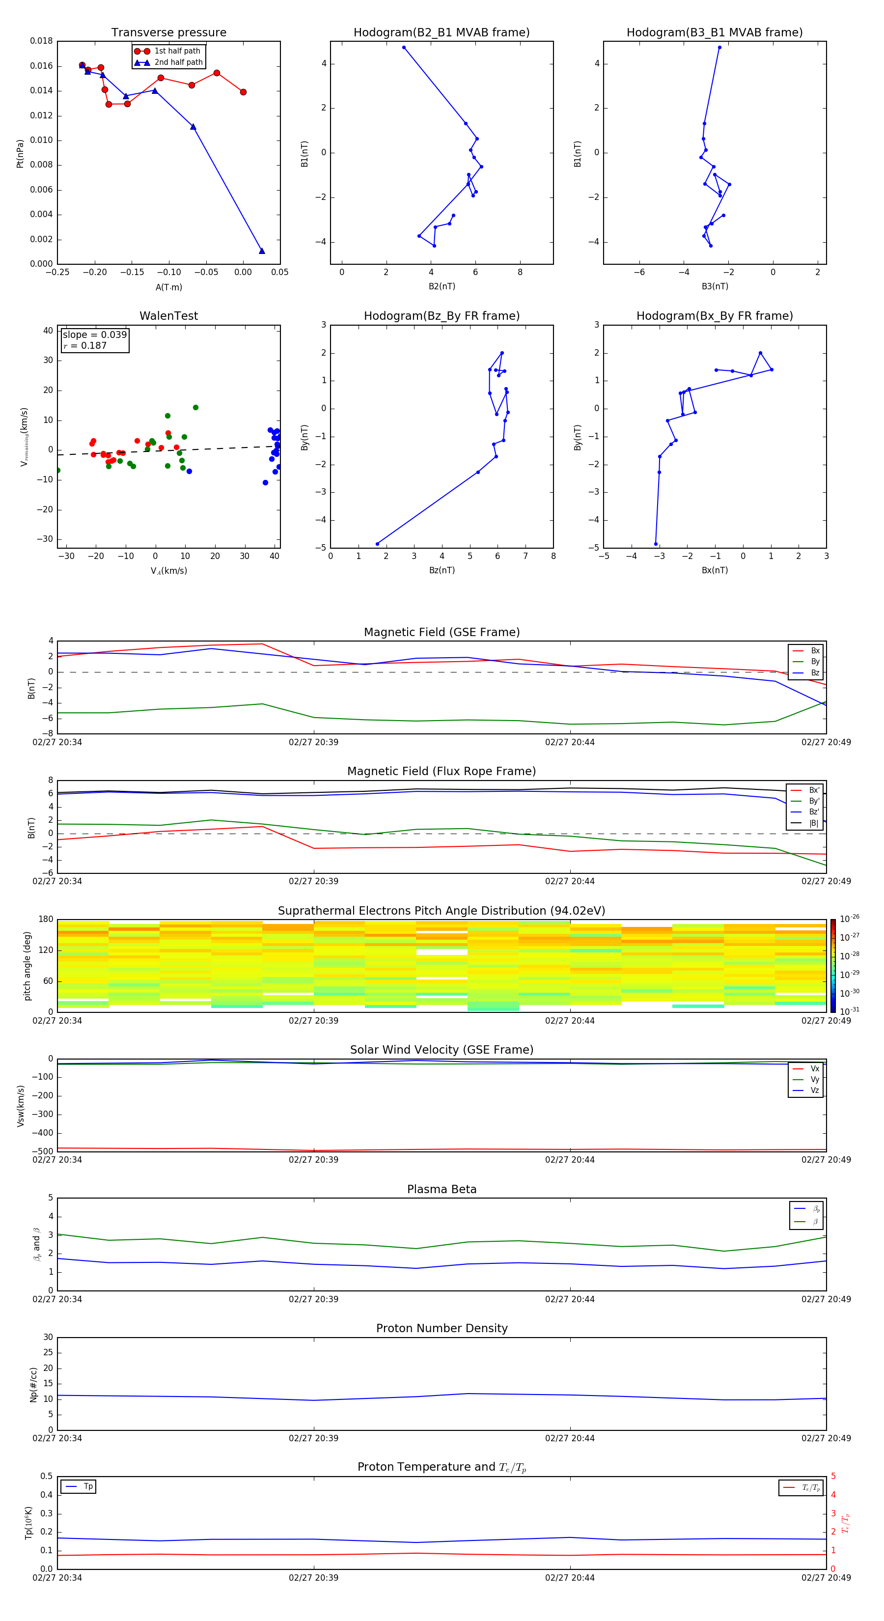884x1621 pixels.
Task: Click the 'Bx(nT)' x-axis label
Action: 715,570
